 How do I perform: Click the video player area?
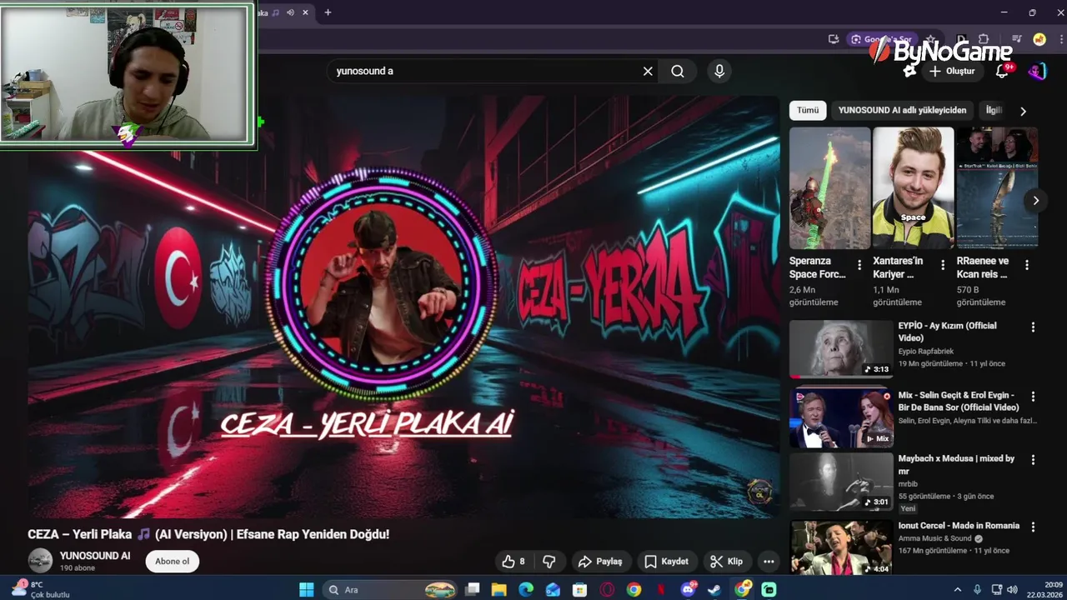pos(403,307)
